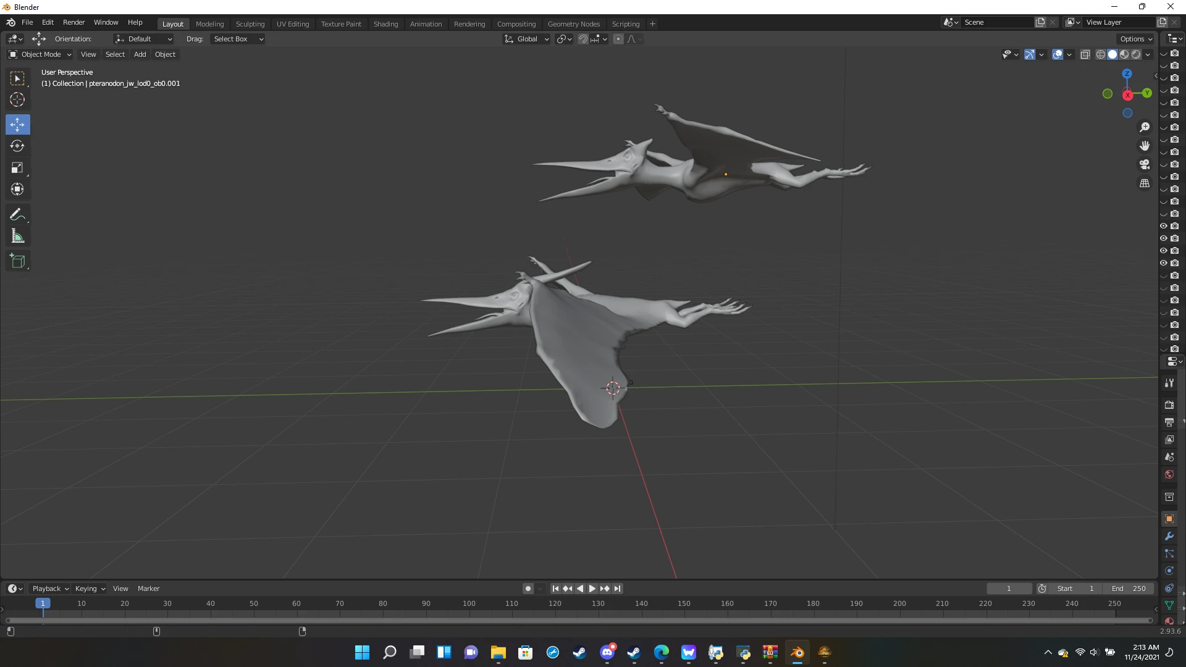1186x667 pixels.
Task: Select the Scale tool
Action: (17, 168)
